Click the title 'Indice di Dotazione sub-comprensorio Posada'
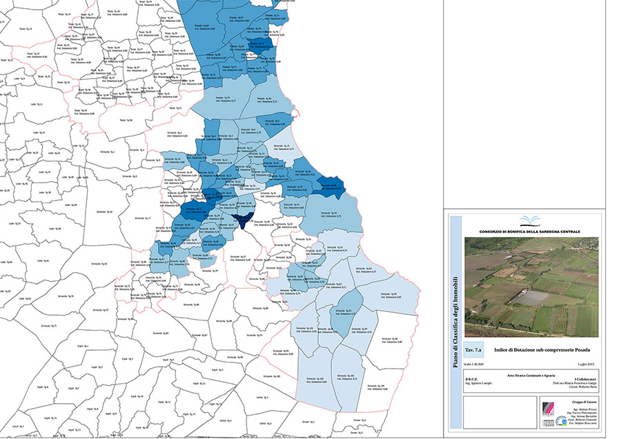 542,350
